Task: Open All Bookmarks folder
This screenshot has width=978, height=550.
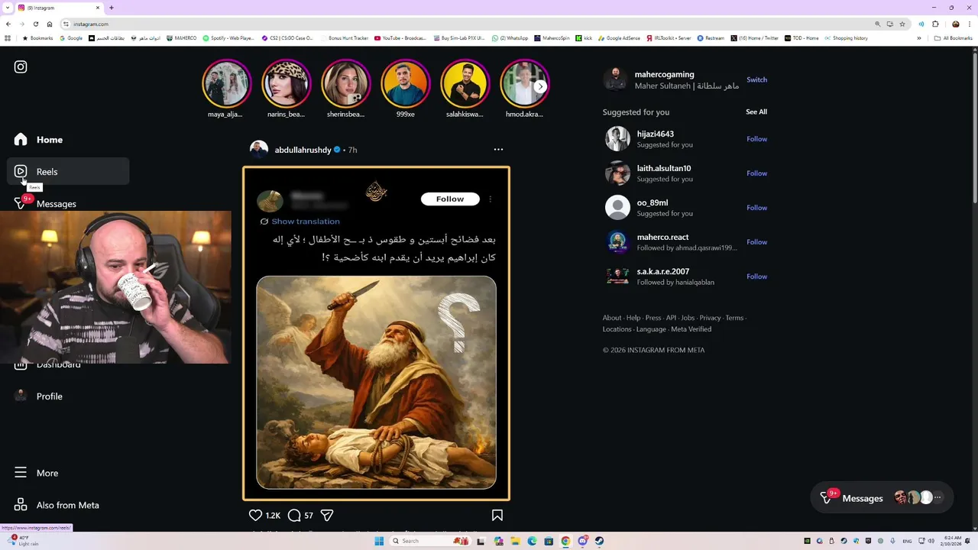Action: point(954,38)
